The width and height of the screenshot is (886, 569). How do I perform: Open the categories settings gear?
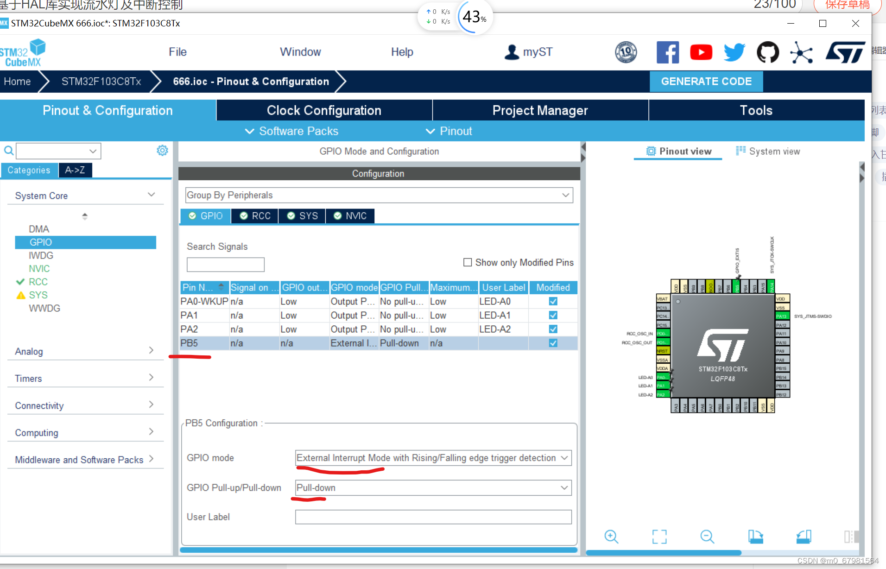(162, 151)
